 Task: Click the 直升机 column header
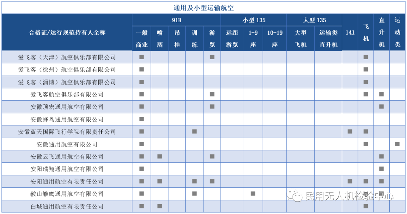click(x=381, y=32)
